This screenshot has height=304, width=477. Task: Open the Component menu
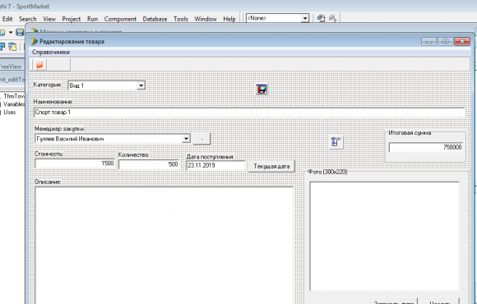coord(120,19)
